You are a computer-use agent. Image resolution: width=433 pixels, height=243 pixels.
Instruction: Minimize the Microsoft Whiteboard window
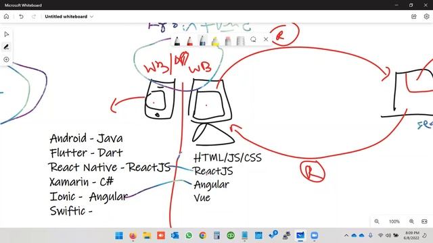pos(396,5)
